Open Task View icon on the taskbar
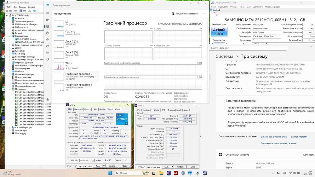Viewport: 315px width, 177px height. 154,173
